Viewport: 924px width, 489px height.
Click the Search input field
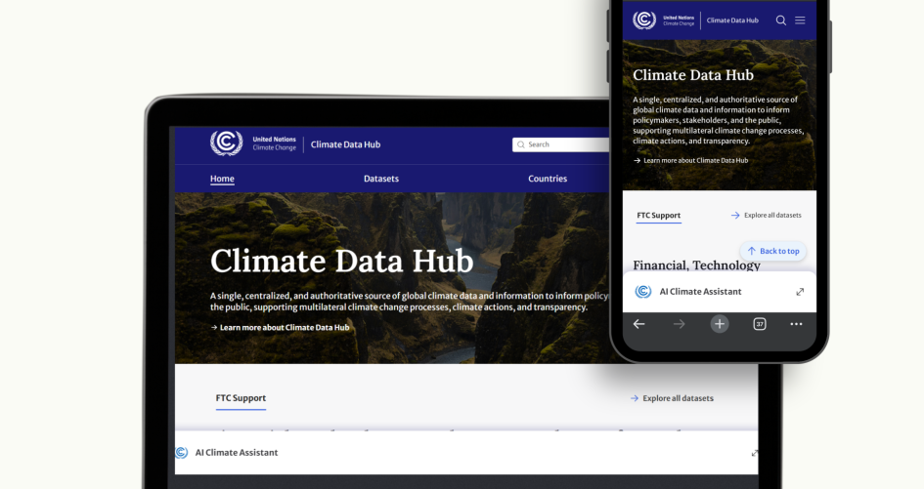561,144
